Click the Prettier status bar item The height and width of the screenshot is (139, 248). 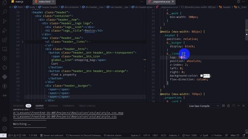tap(217, 135)
